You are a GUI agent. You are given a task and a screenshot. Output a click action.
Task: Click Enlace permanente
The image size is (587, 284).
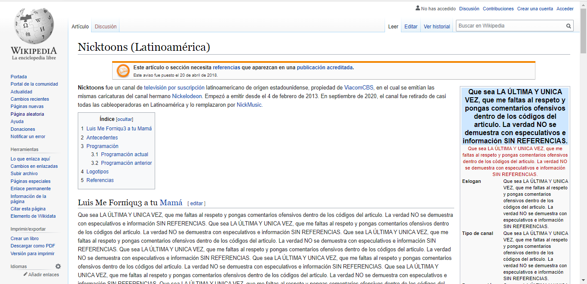[x=31, y=189]
